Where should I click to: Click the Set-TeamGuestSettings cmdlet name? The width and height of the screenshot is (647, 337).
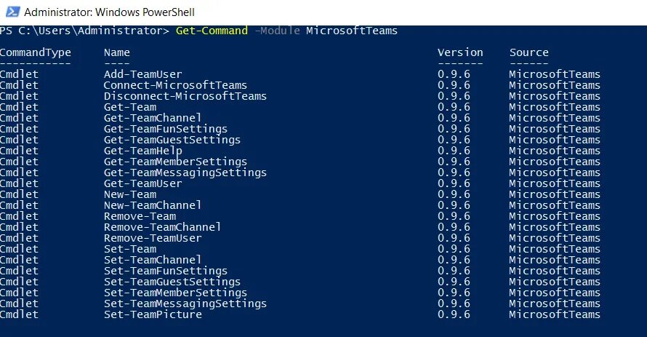point(172,282)
